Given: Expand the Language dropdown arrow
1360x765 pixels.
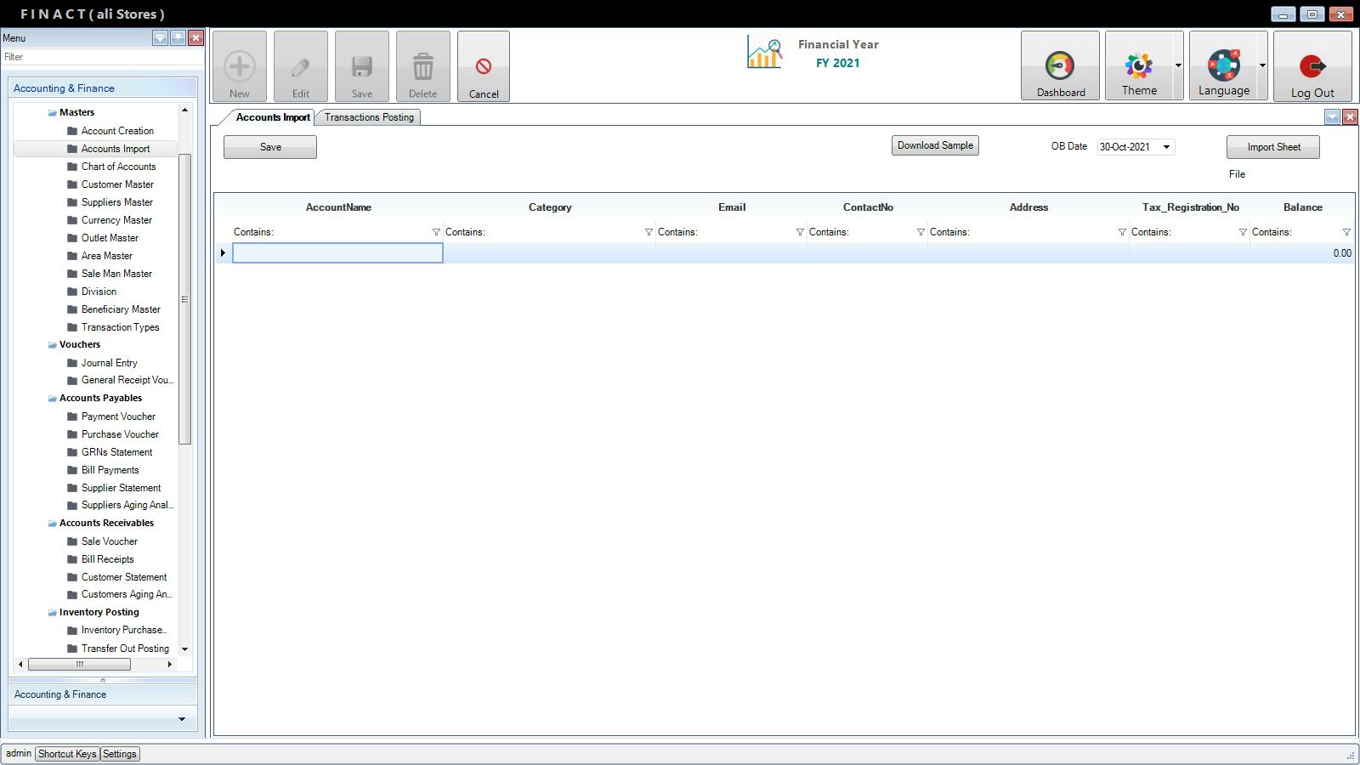Looking at the screenshot, I should pyautogui.click(x=1262, y=66).
